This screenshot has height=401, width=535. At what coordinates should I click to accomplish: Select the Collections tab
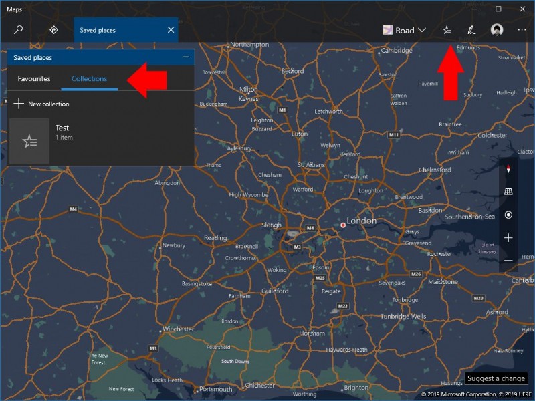tap(89, 78)
